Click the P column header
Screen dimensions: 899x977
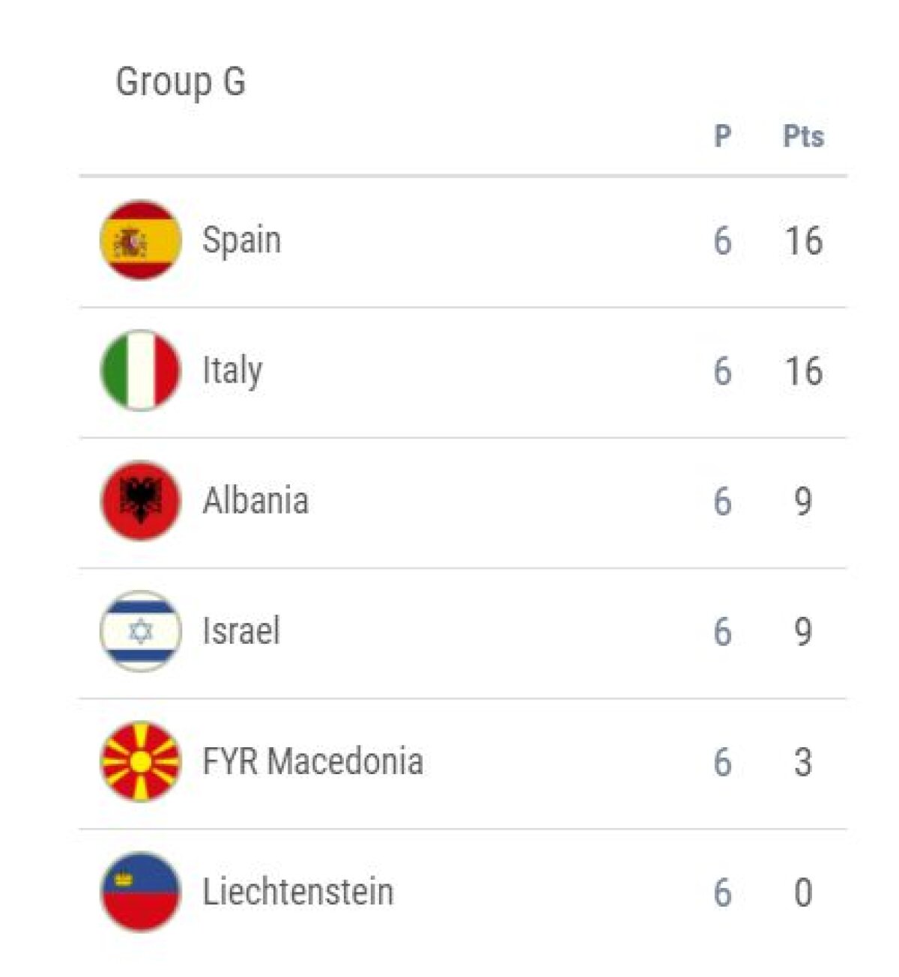click(x=722, y=136)
